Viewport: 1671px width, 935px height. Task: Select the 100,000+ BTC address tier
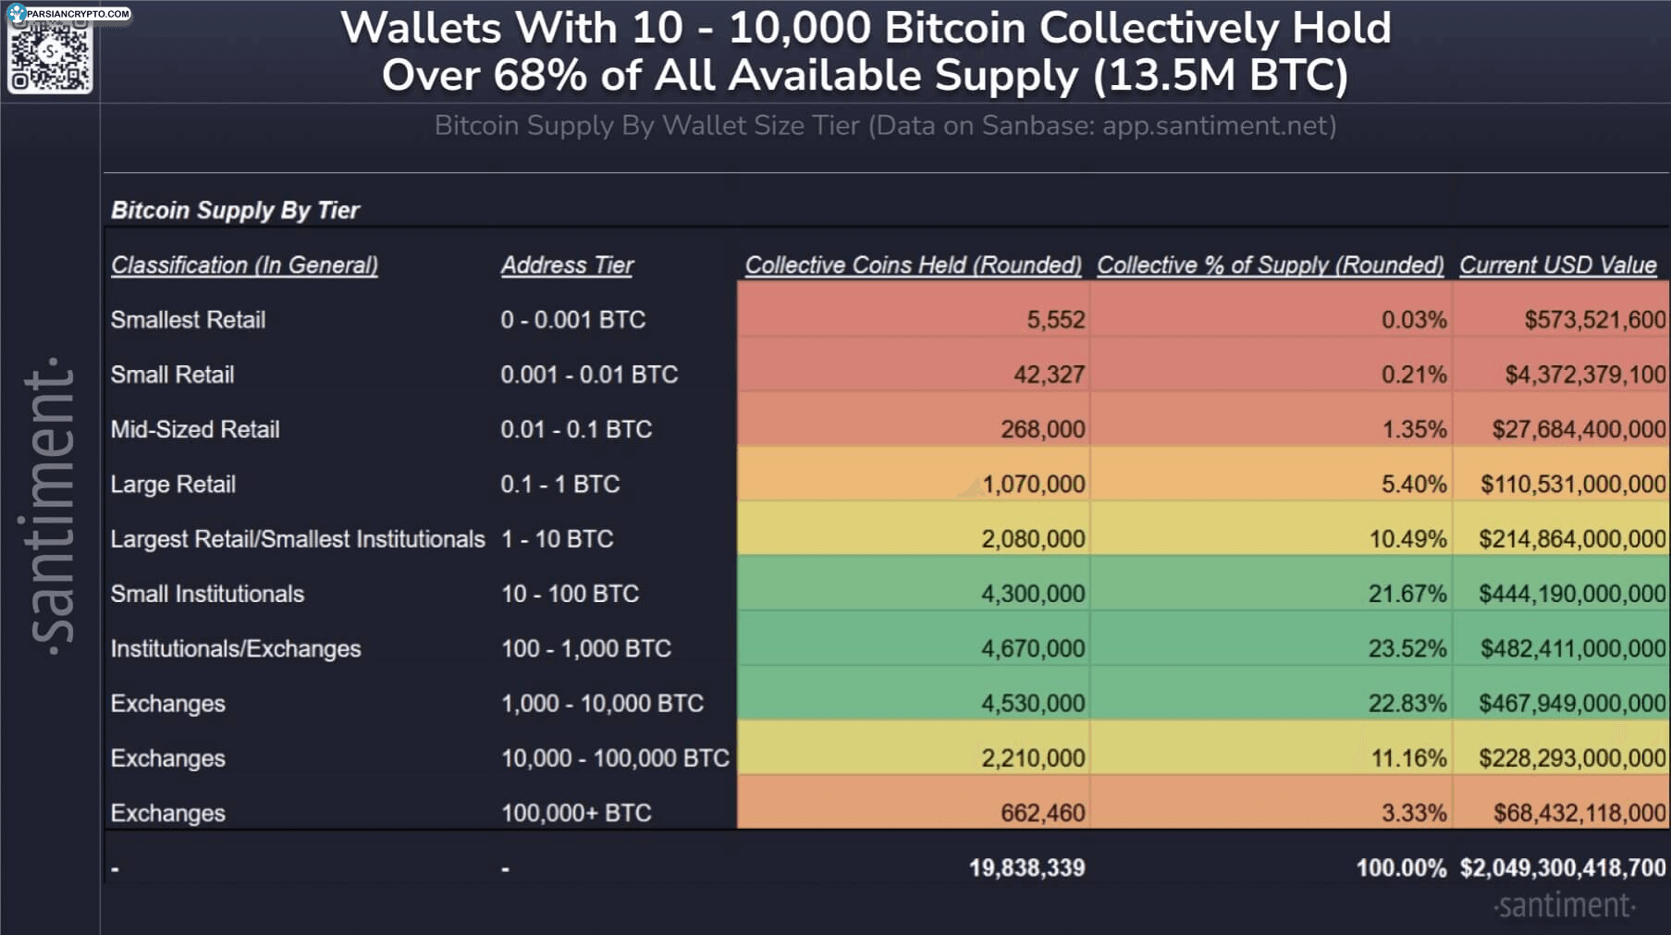pyautogui.click(x=576, y=813)
